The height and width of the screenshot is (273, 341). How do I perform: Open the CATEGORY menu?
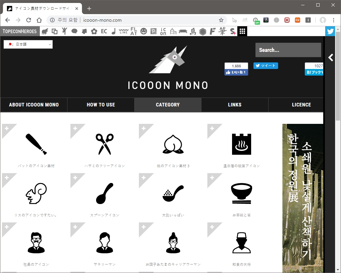click(168, 105)
